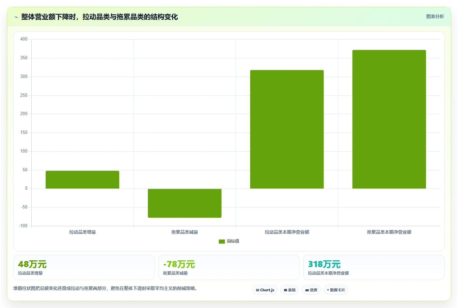The height and width of the screenshot is (308, 458).
Task: Select the 数据卡片 tag chip
Action: click(x=336, y=290)
